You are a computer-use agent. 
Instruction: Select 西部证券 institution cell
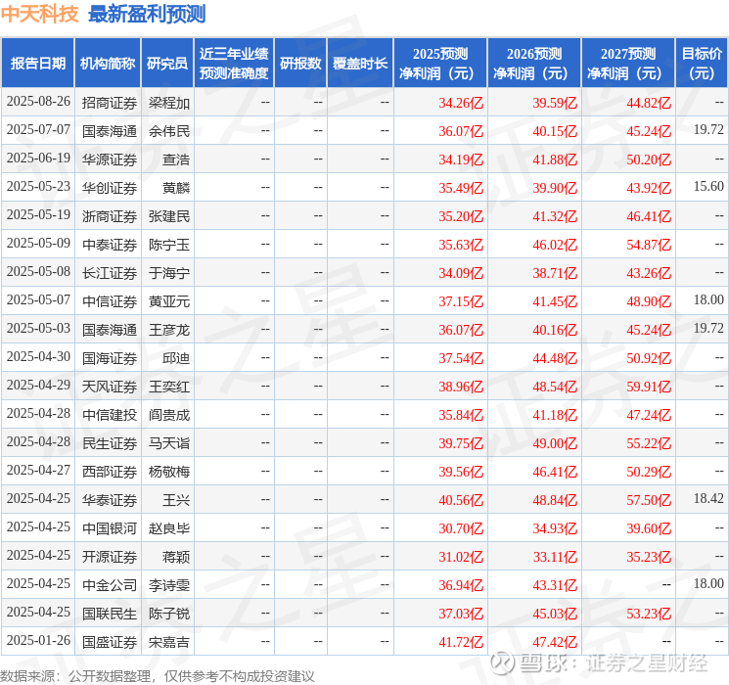(x=110, y=472)
